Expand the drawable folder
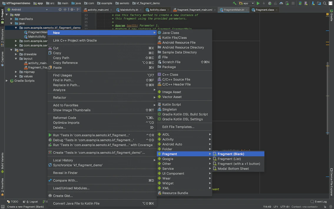Image resolution: width=334 pixels, height=209 pixels. coord(16,54)
